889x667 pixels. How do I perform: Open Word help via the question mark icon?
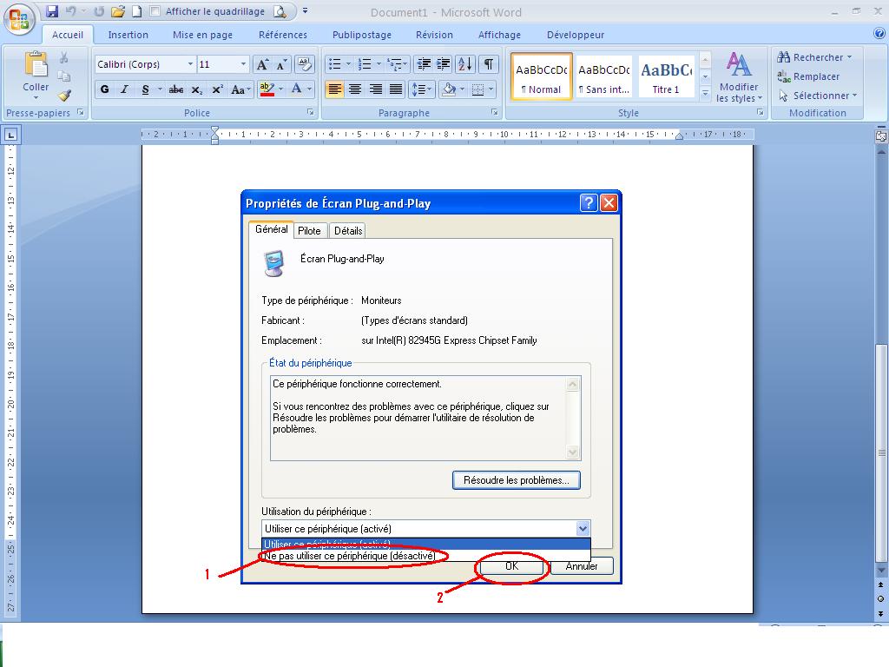879,34
